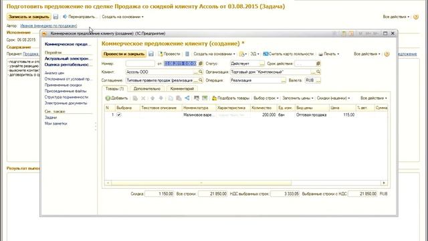Open Электронные документы in the navigation panel
This screenshot has width=428, height=241.
[x=66, y=103]
